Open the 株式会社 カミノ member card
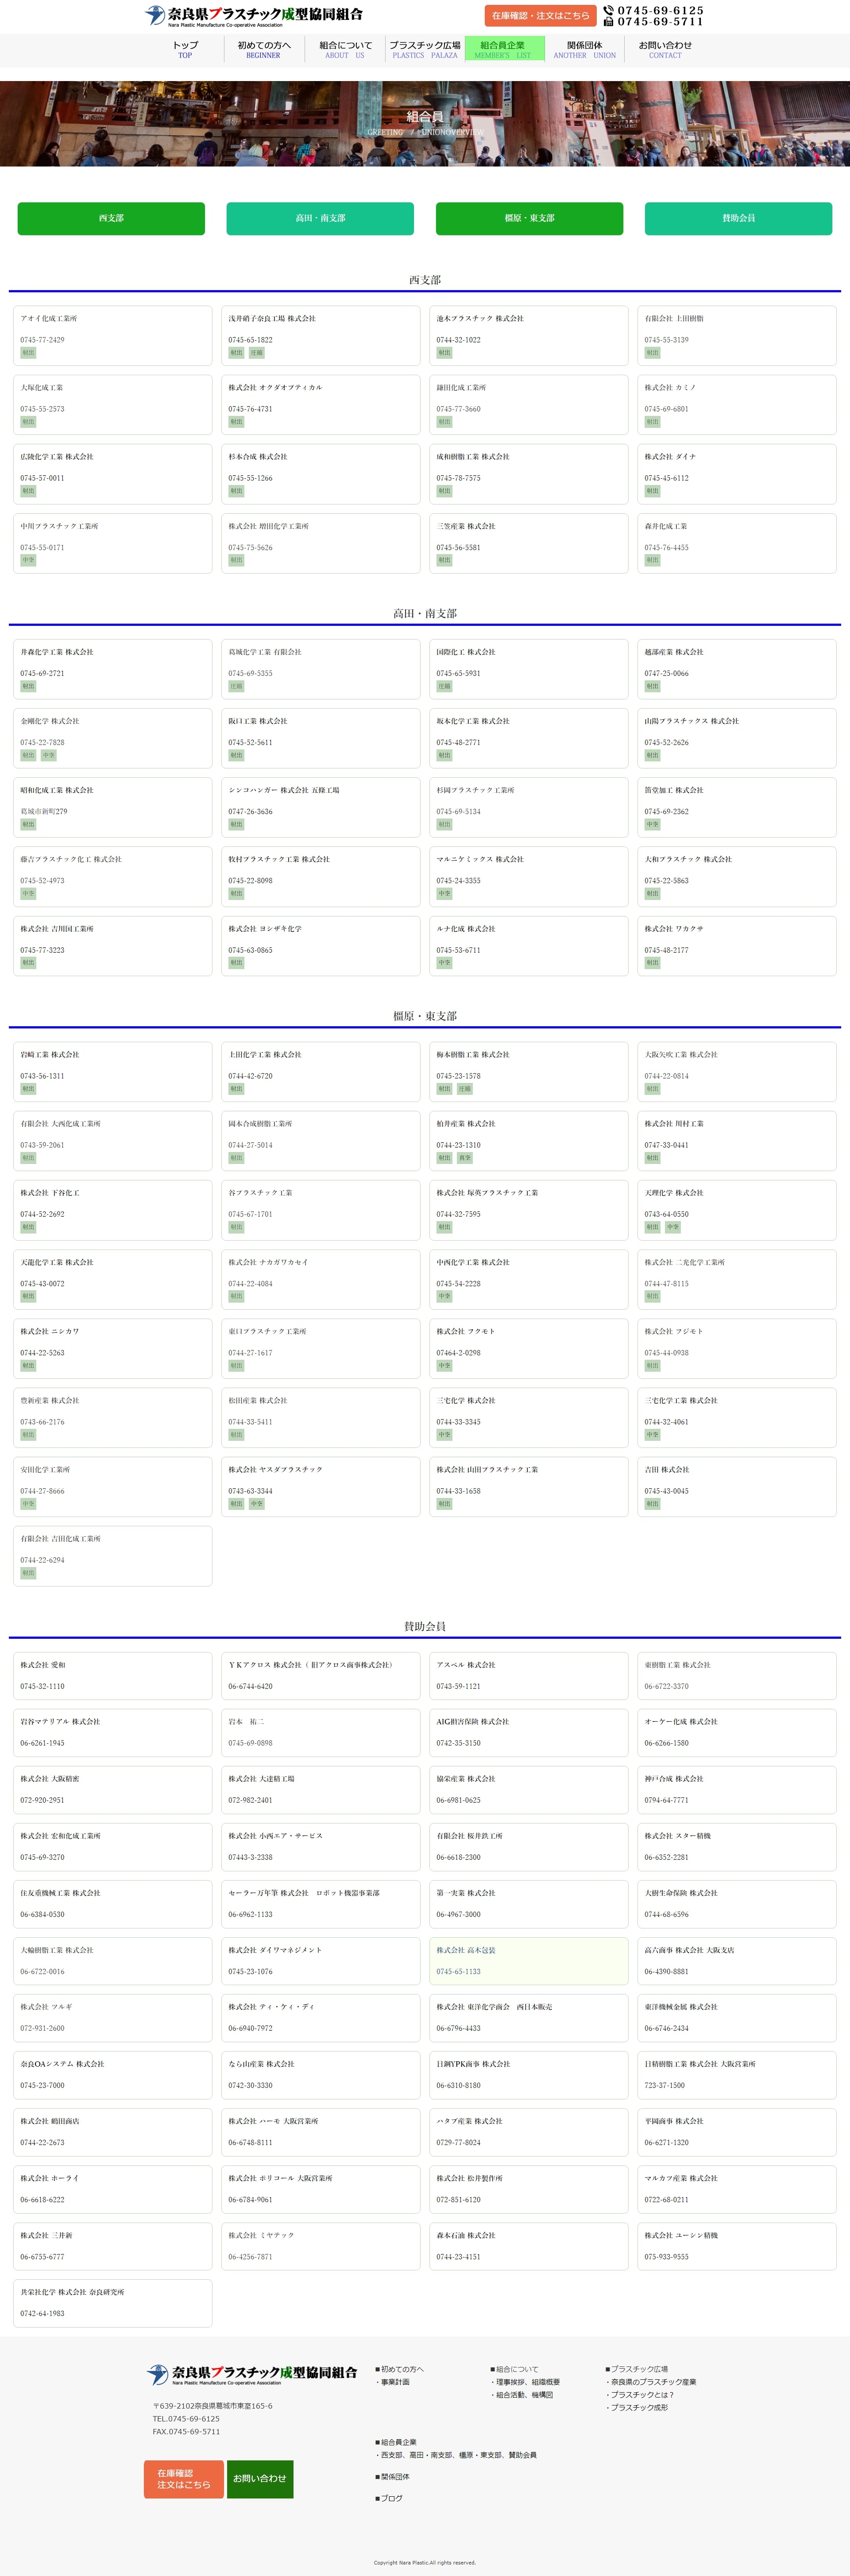850x2576 pixels. pyautogui.click(x=737, y=405)
